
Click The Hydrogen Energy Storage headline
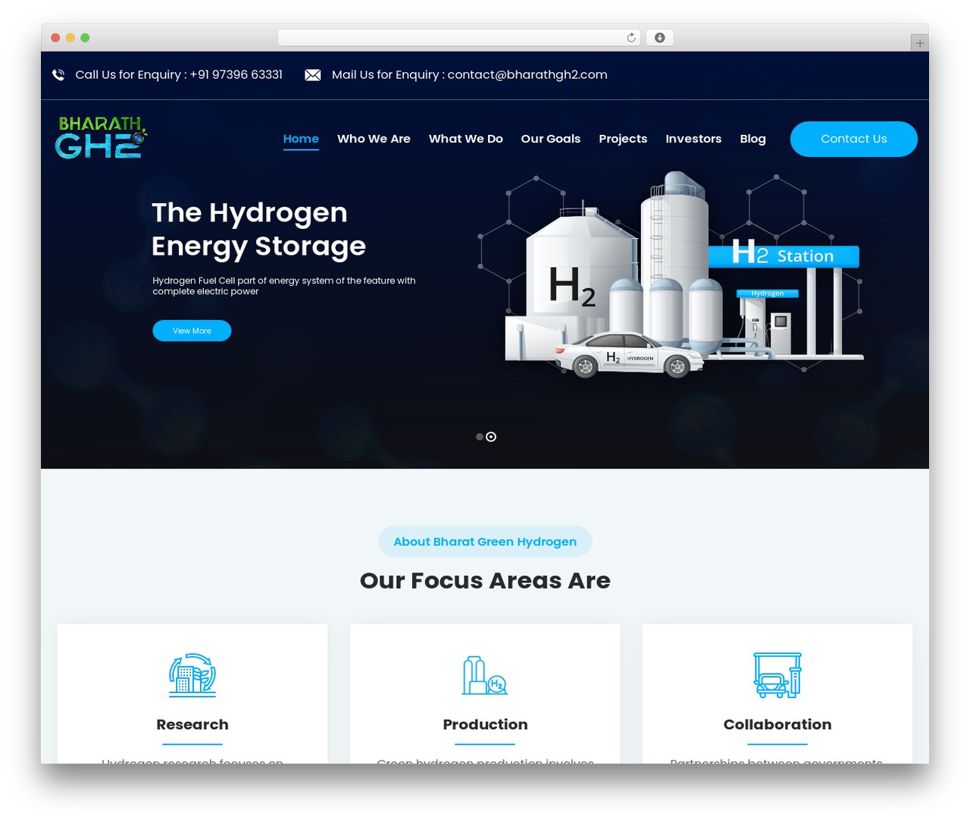pos(258,229)
